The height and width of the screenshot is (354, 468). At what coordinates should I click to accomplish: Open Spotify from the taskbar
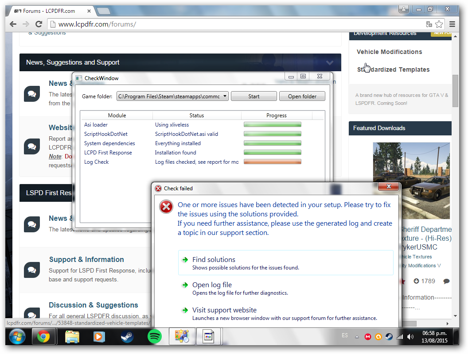coord(155,337)
